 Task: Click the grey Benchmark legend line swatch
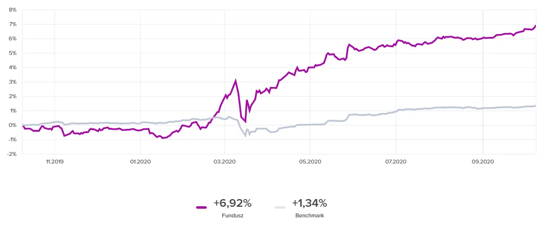tap(280, 207)
